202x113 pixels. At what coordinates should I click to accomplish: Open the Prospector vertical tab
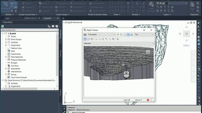point(60,34)
